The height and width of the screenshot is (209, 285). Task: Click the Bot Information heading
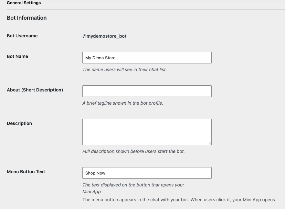(27, 18)
